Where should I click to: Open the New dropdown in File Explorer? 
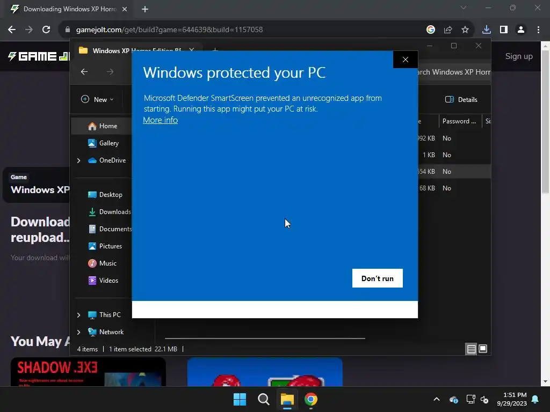click(98, 99)
